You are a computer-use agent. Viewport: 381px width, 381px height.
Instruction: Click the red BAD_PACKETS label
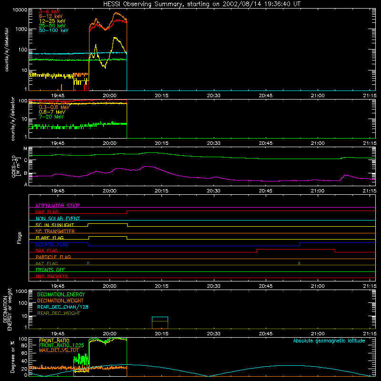pos(52,276)
